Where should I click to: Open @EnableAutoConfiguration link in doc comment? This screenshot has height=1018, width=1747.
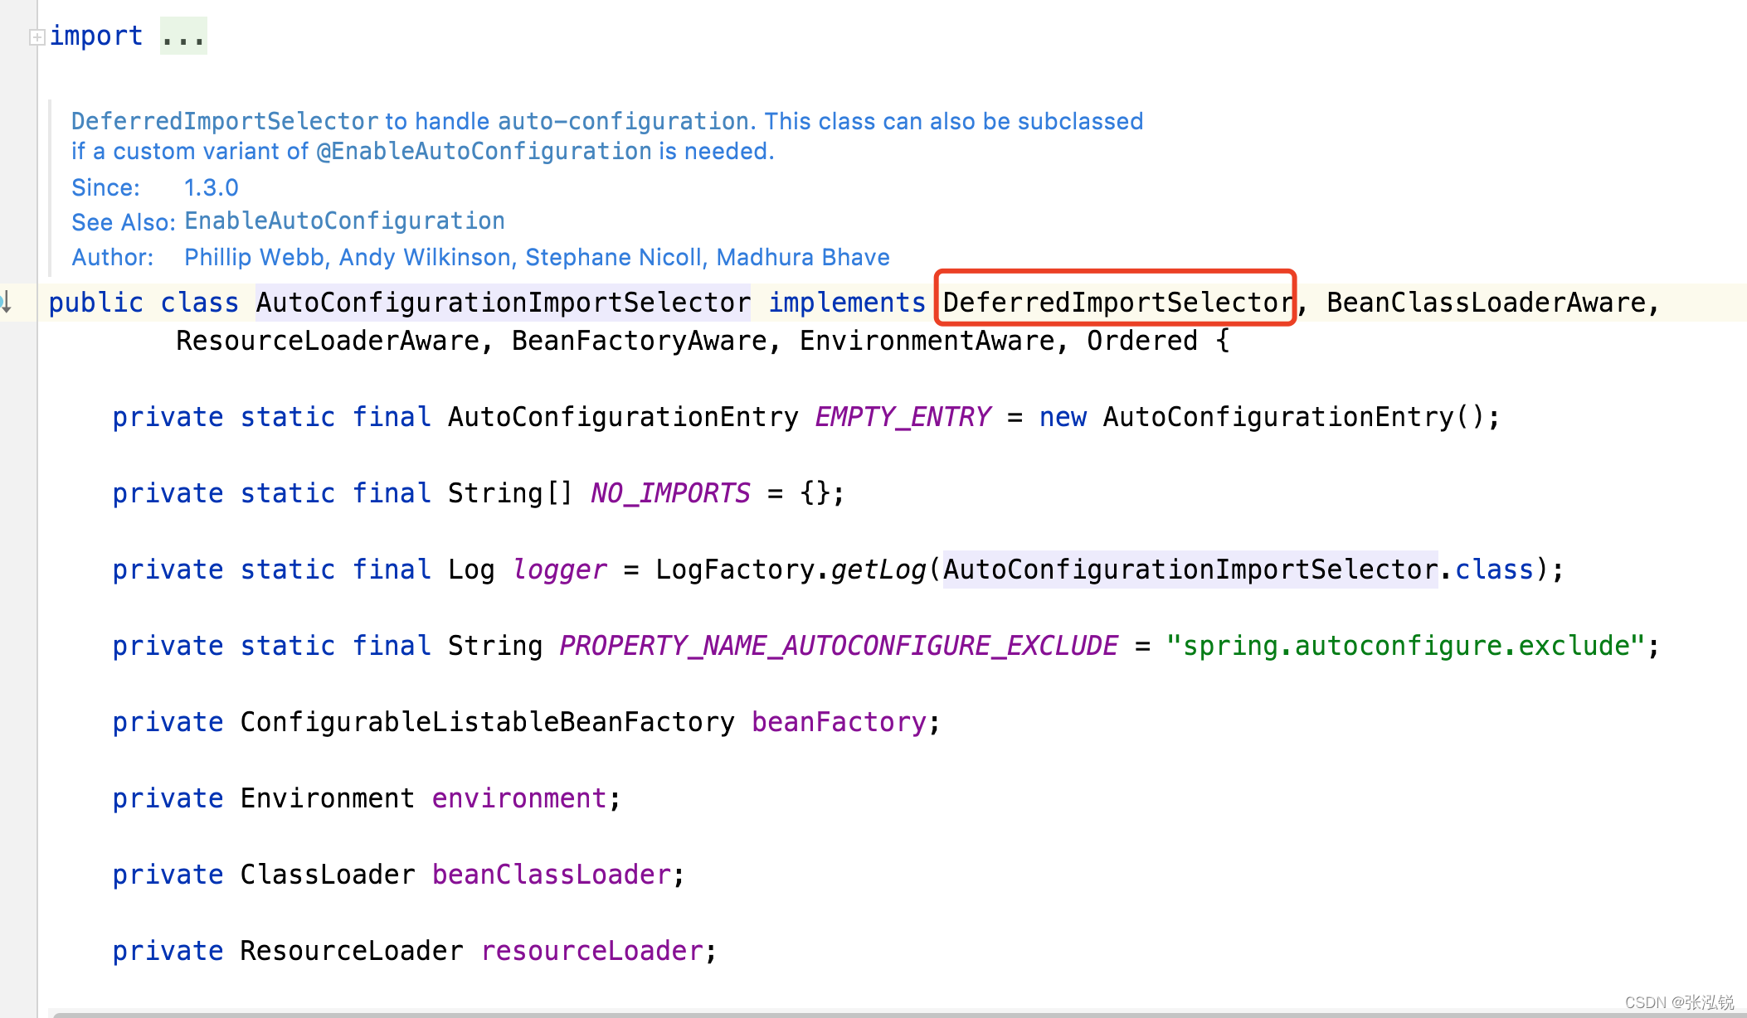484,152
